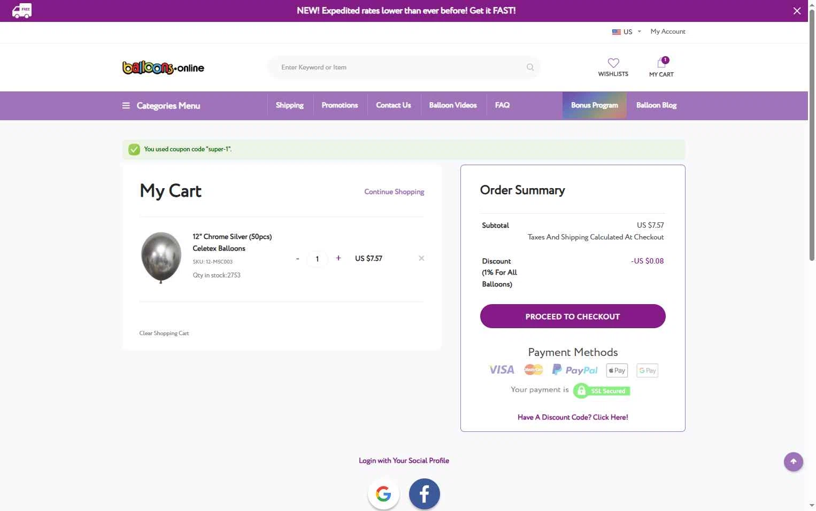Click the page vertical scrollbar
Screen dimensions: 816x511
pyautogui.click(x=812, y=135)
